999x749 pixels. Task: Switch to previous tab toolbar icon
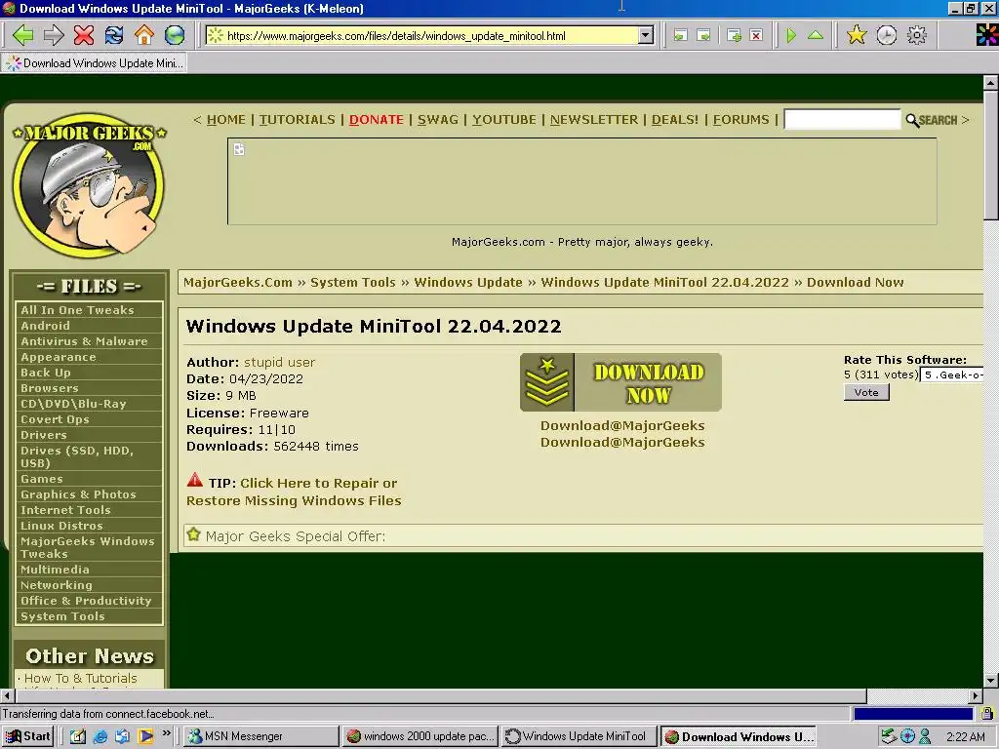680,36
